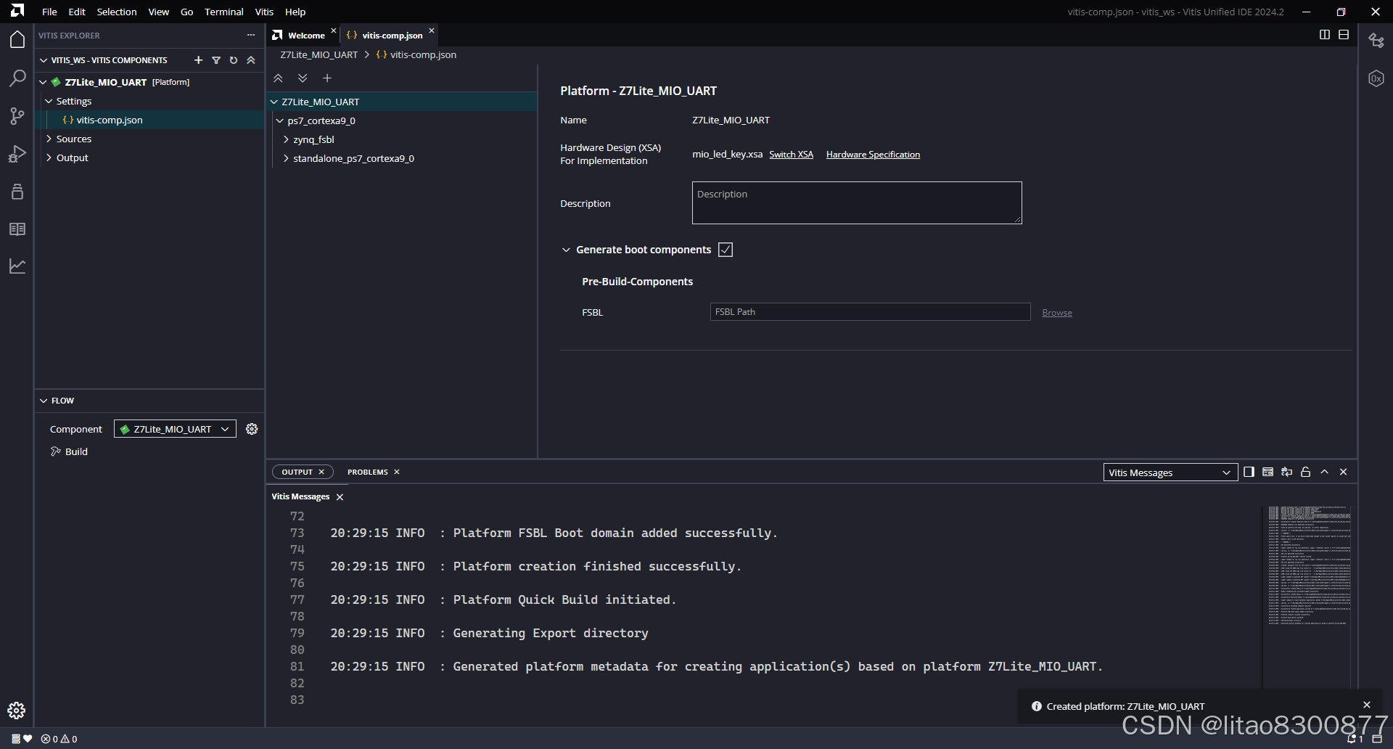Collapse the Flow section

pos(44,401)
